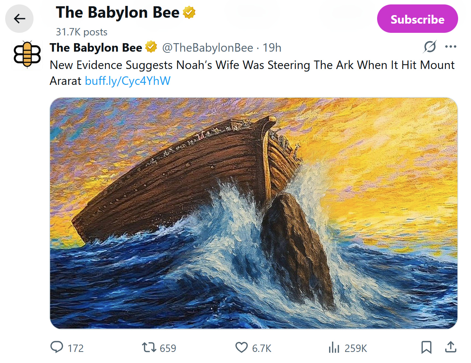The width and height of the screenshot is (471, 363).
Task: Toggle bookmark on this post
Action: coord(426,348)
